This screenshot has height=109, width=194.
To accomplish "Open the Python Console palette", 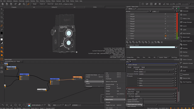I will (x=187, y=60).
